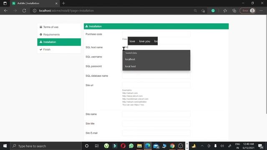Image resolution: width=267 pixels, height=150 pixels.
Task: Open the Finish step
Action: (x=59, y=50)
